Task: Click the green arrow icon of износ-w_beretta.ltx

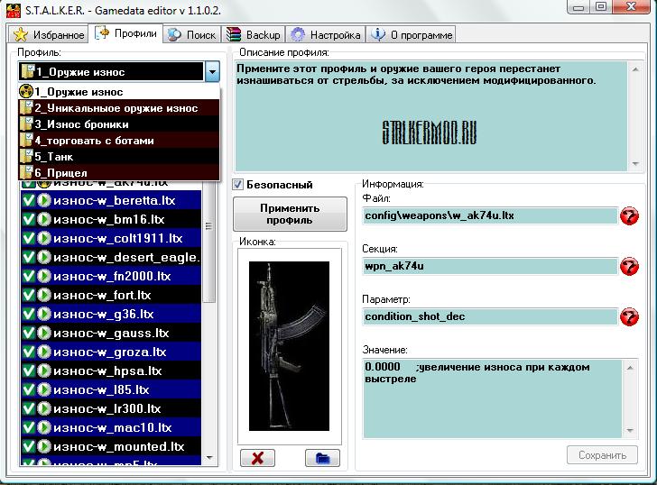Action: pos(44,200)
